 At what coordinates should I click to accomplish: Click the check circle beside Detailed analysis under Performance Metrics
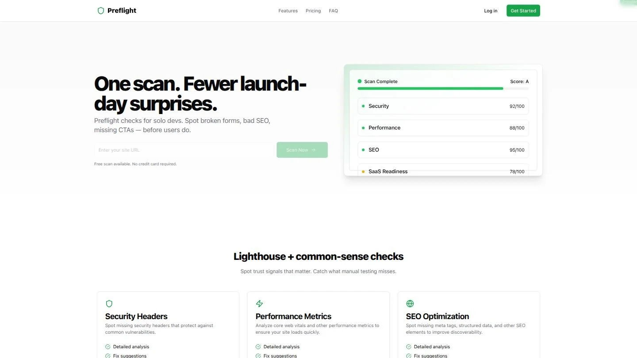point(257,347)
